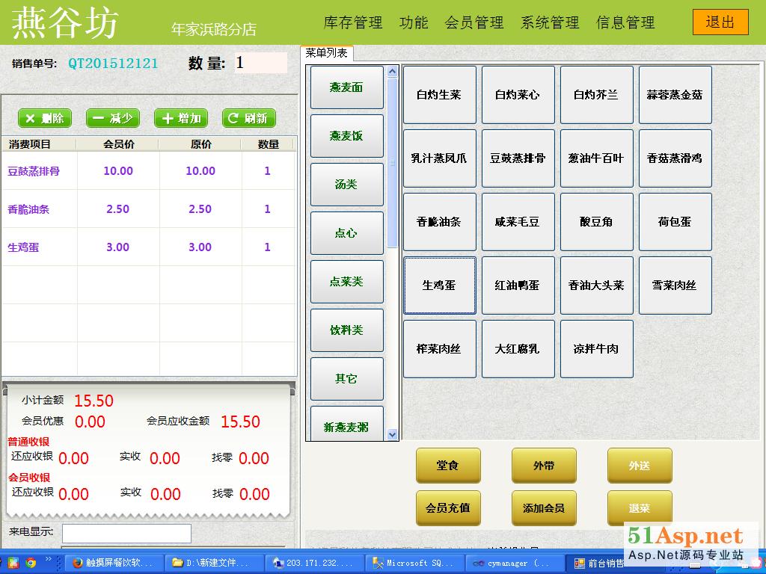Add the 红油鸭蛋 dish
Viewport: 766px width, 574px height.
[518, 286]
